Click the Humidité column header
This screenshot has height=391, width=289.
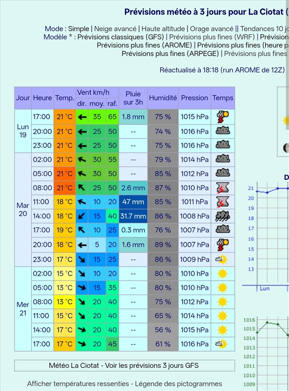point(163,98)
